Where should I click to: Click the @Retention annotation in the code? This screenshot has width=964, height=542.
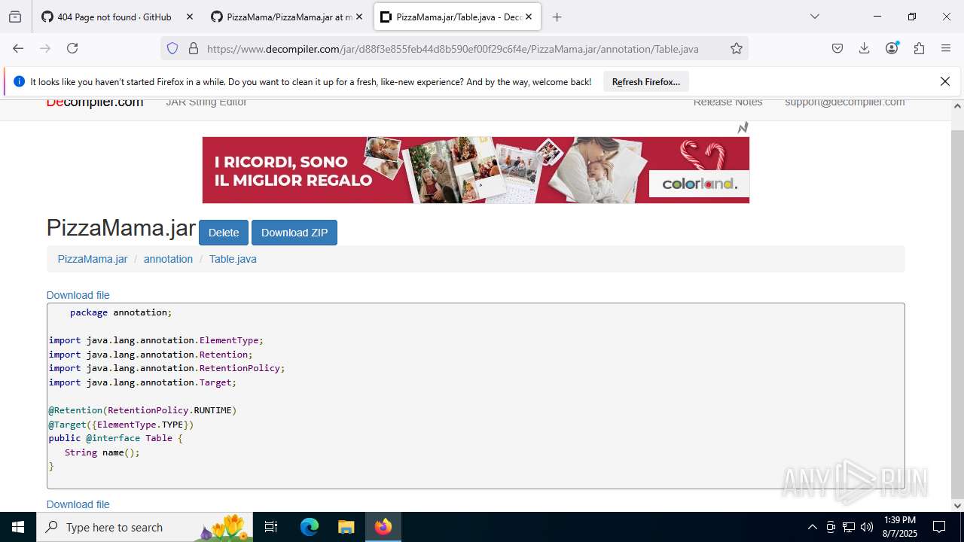coord(75,410)
